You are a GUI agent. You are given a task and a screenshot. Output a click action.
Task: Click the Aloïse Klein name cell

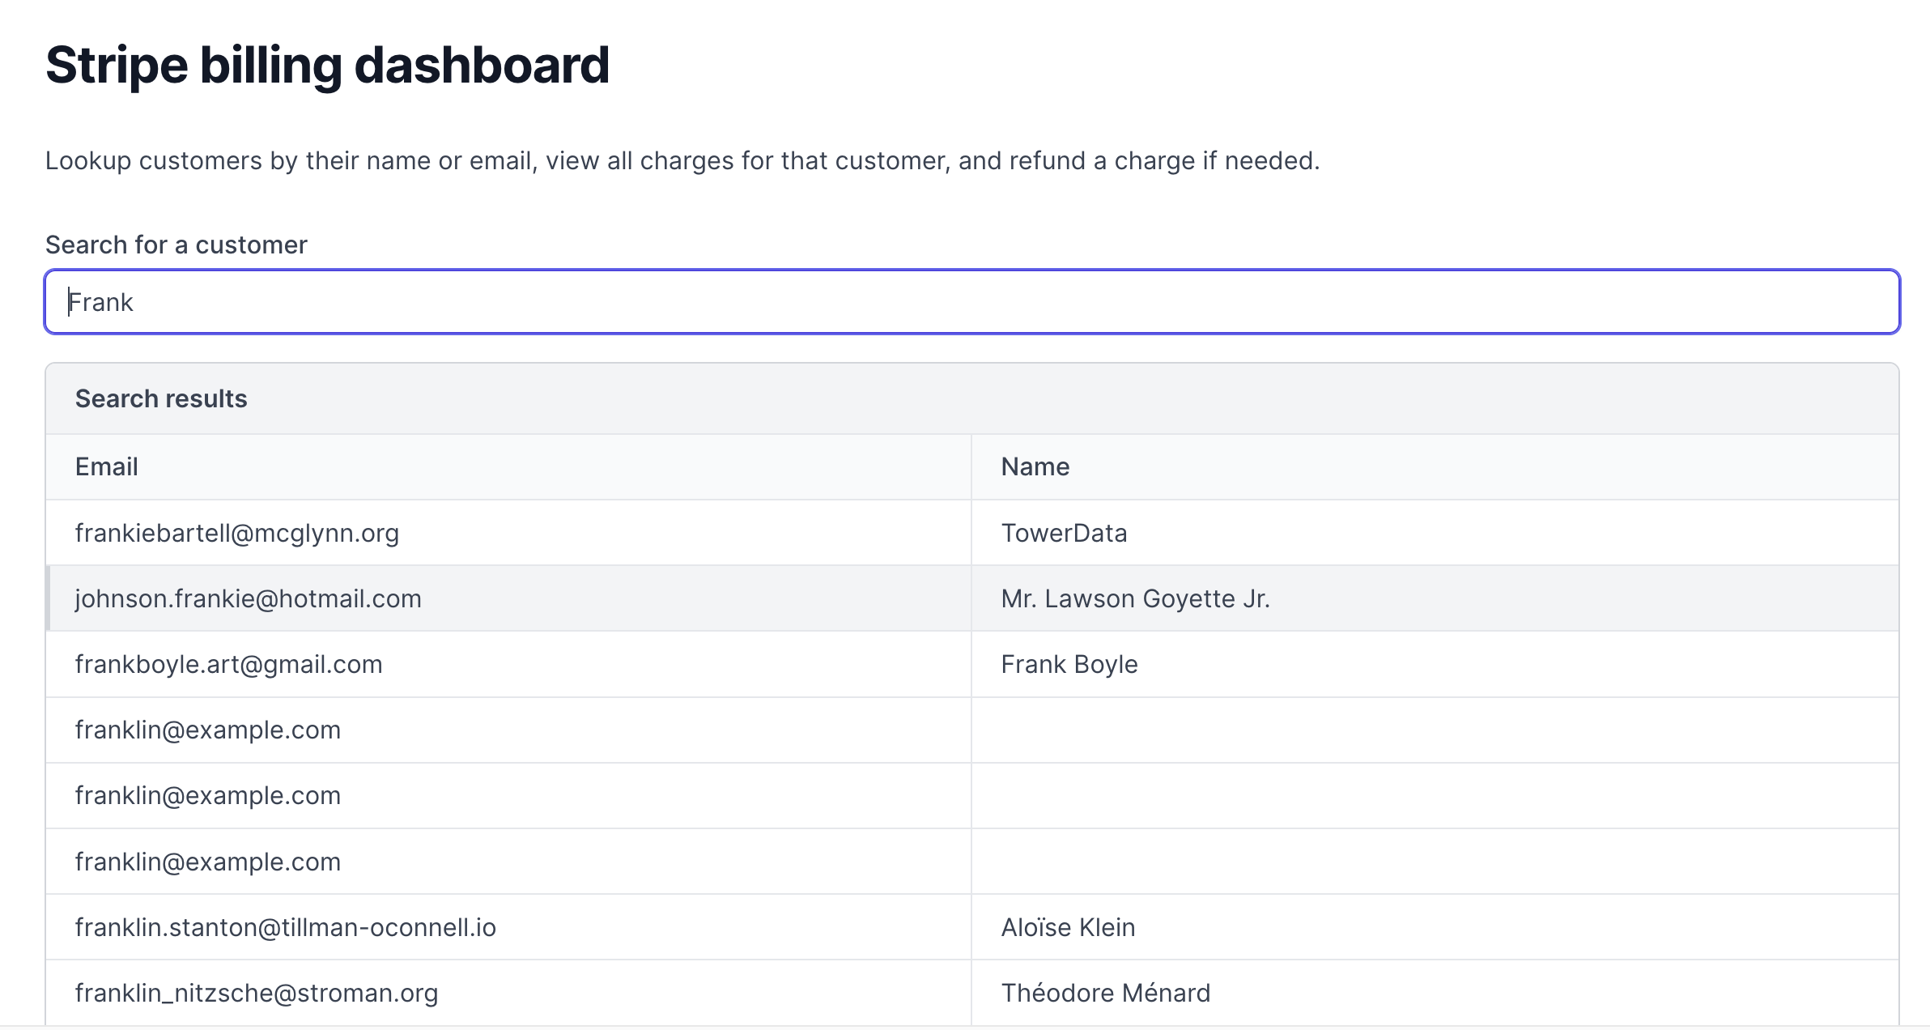tap(1068, 927)
